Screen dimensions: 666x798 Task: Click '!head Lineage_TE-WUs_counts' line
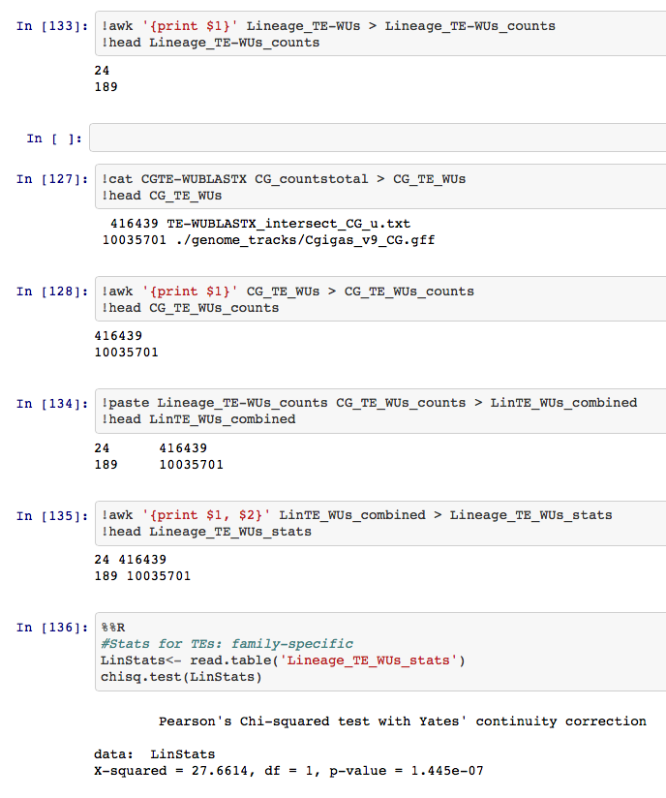[x=211, y=43]
